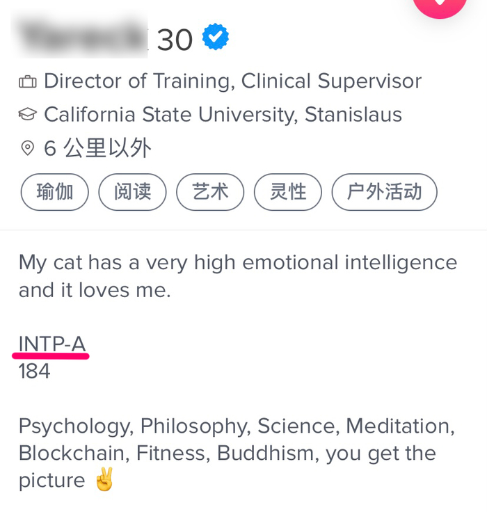Select the 阅读 interest tag
Viewport: 487px width, 512px height.
point(132,192)
